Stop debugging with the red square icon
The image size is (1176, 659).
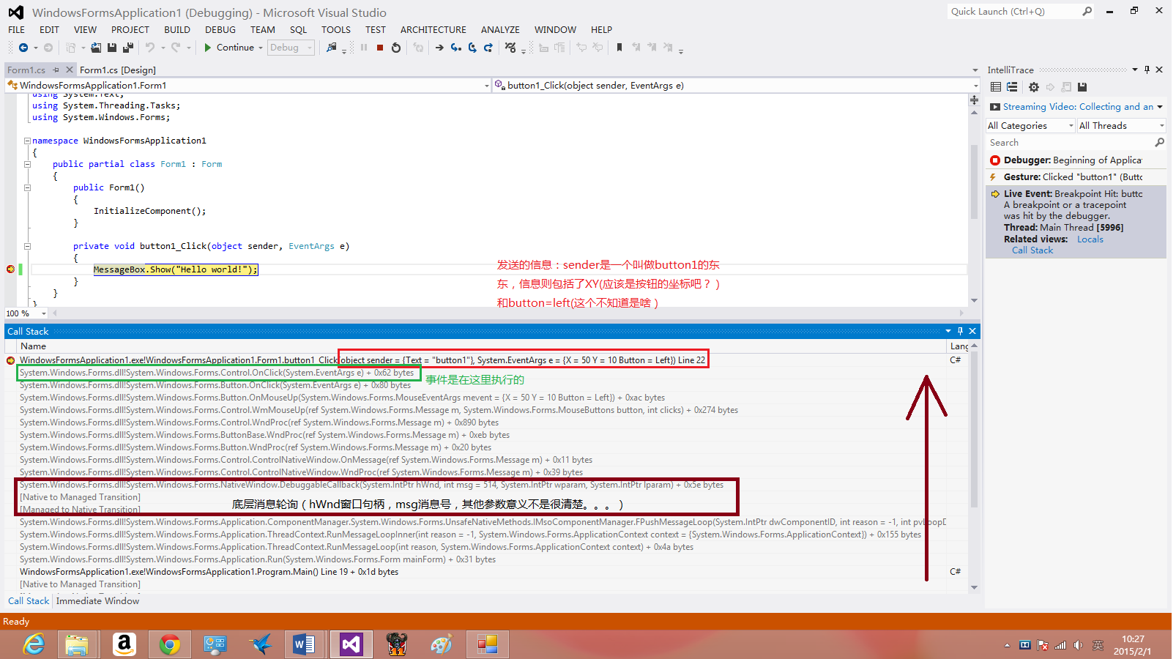tap(380, 48)
